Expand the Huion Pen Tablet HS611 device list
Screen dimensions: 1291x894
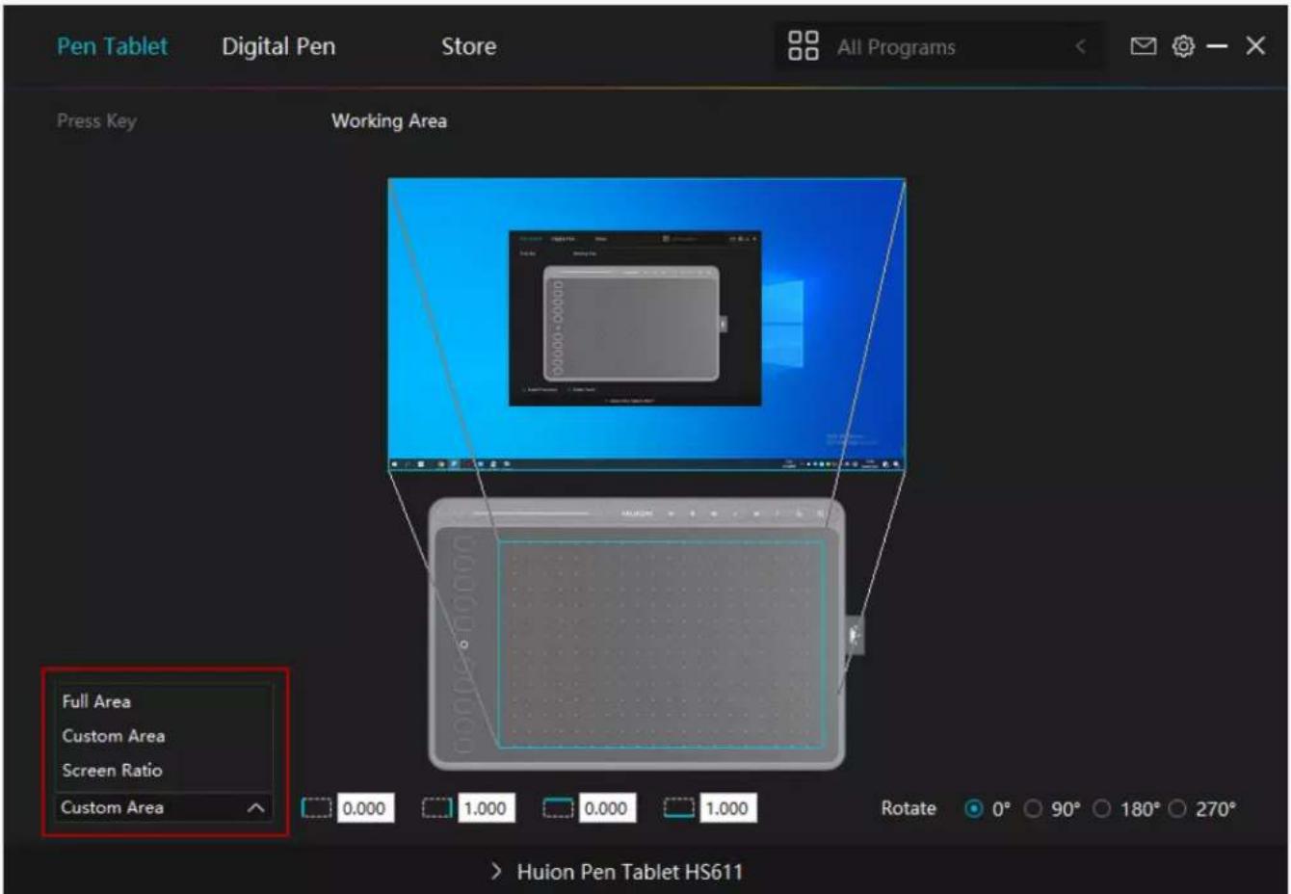click(496, 872)
